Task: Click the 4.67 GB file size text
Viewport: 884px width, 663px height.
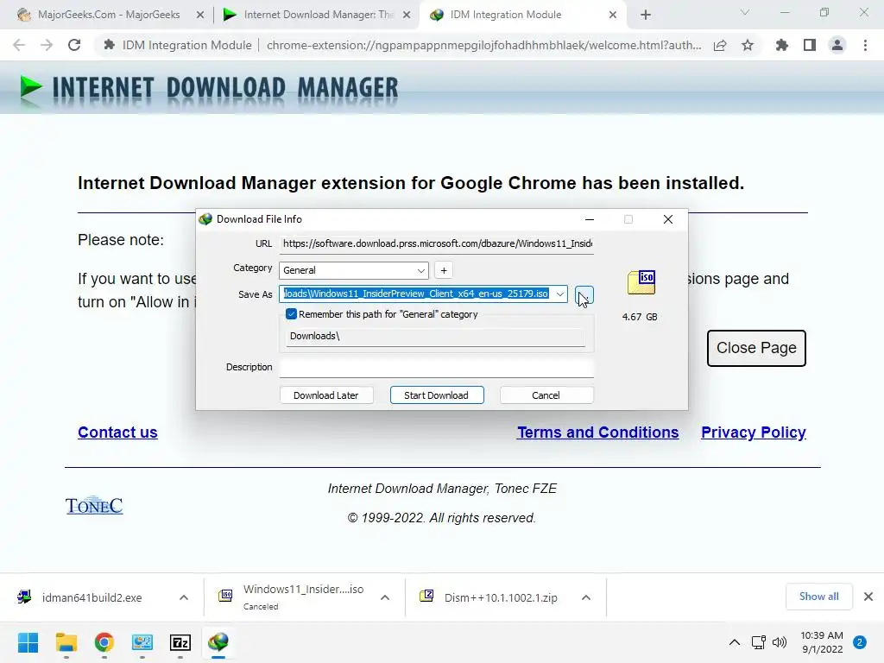Action: [640, 317]
